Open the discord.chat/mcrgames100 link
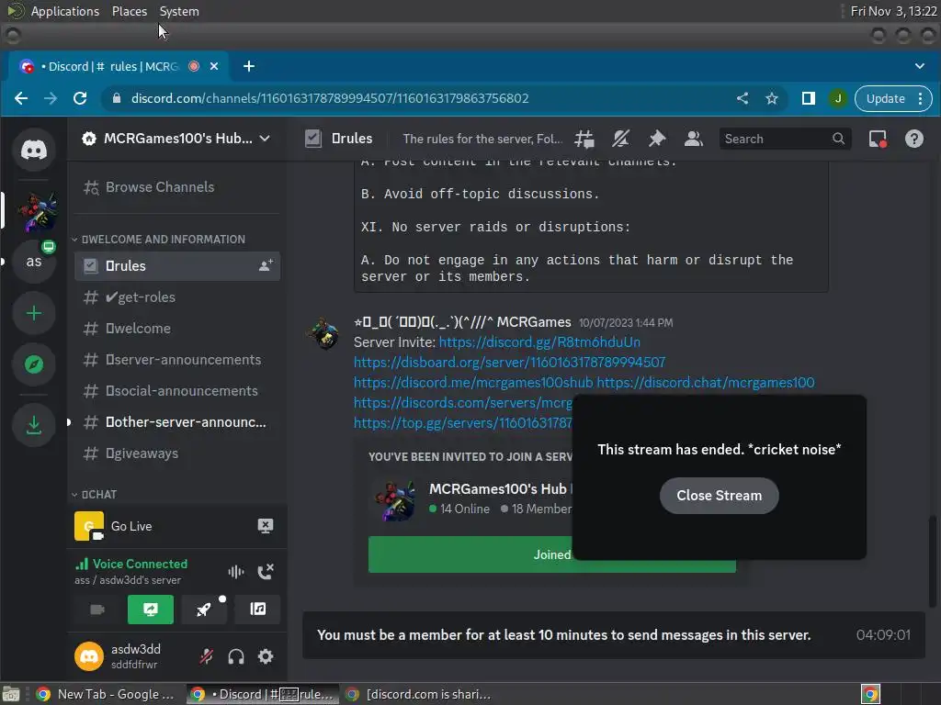941x705 pixels. [x=706, y=383]
